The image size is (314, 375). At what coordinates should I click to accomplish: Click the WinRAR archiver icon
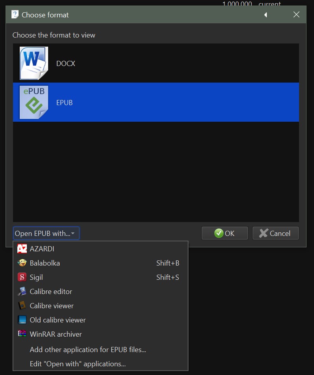pyautogui.click(x=22, y=334)
